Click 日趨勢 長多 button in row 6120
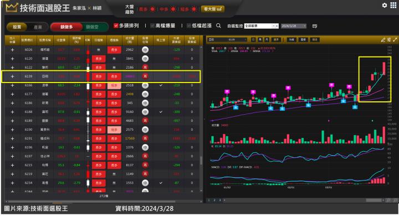Viewport: 399px width, 216px height. coord(99,59)
